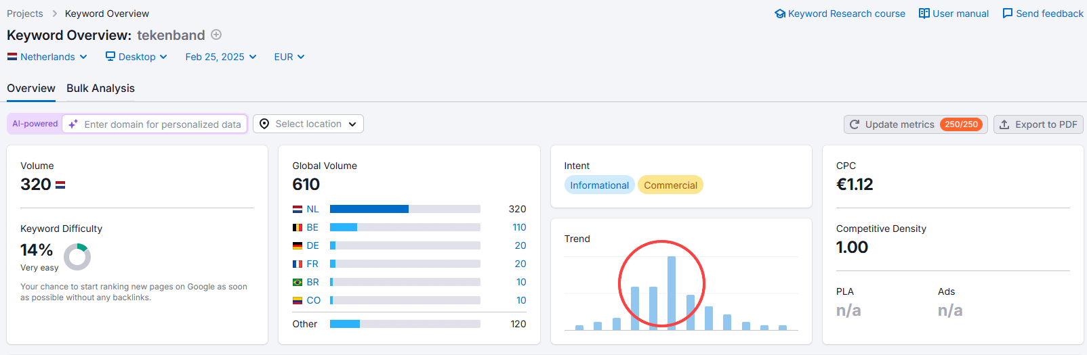Image resolution: width=1087 pixels, height=355 pixels.
Task: Click the refresh icon in Update metrics
Action: point(855,124)
